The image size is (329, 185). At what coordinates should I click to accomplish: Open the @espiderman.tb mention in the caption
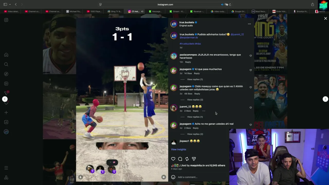[x=189, y=38]
